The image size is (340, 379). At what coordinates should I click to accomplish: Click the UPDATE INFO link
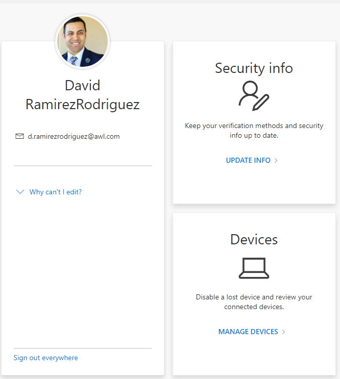[x=248, y=160]
